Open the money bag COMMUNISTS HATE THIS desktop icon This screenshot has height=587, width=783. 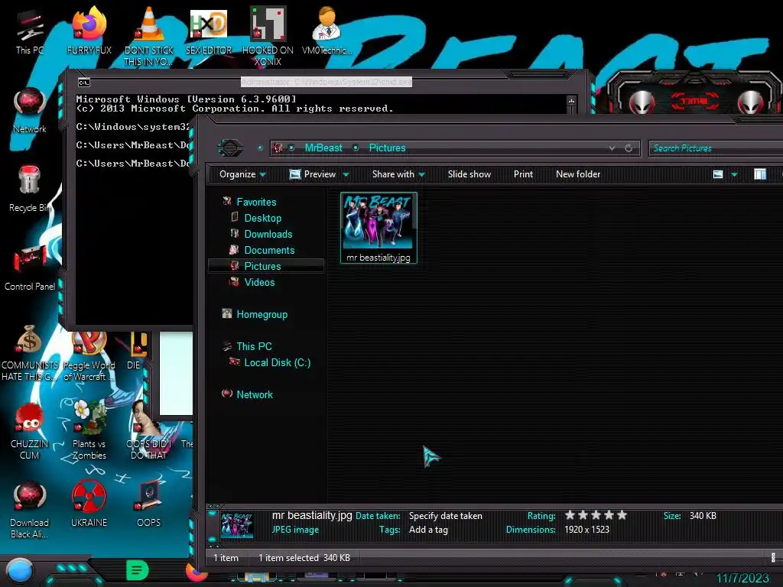click(30, 353)
